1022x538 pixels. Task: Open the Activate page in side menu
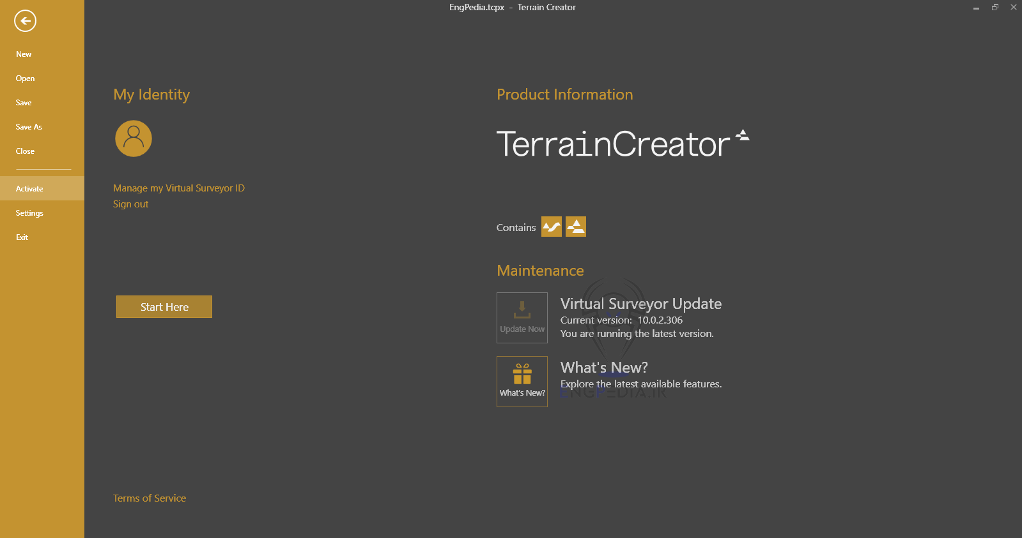click(x=42, y=188)
